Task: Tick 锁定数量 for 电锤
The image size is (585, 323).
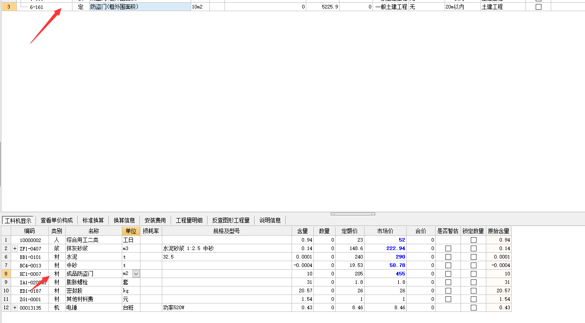Action: tap(473, 308)
